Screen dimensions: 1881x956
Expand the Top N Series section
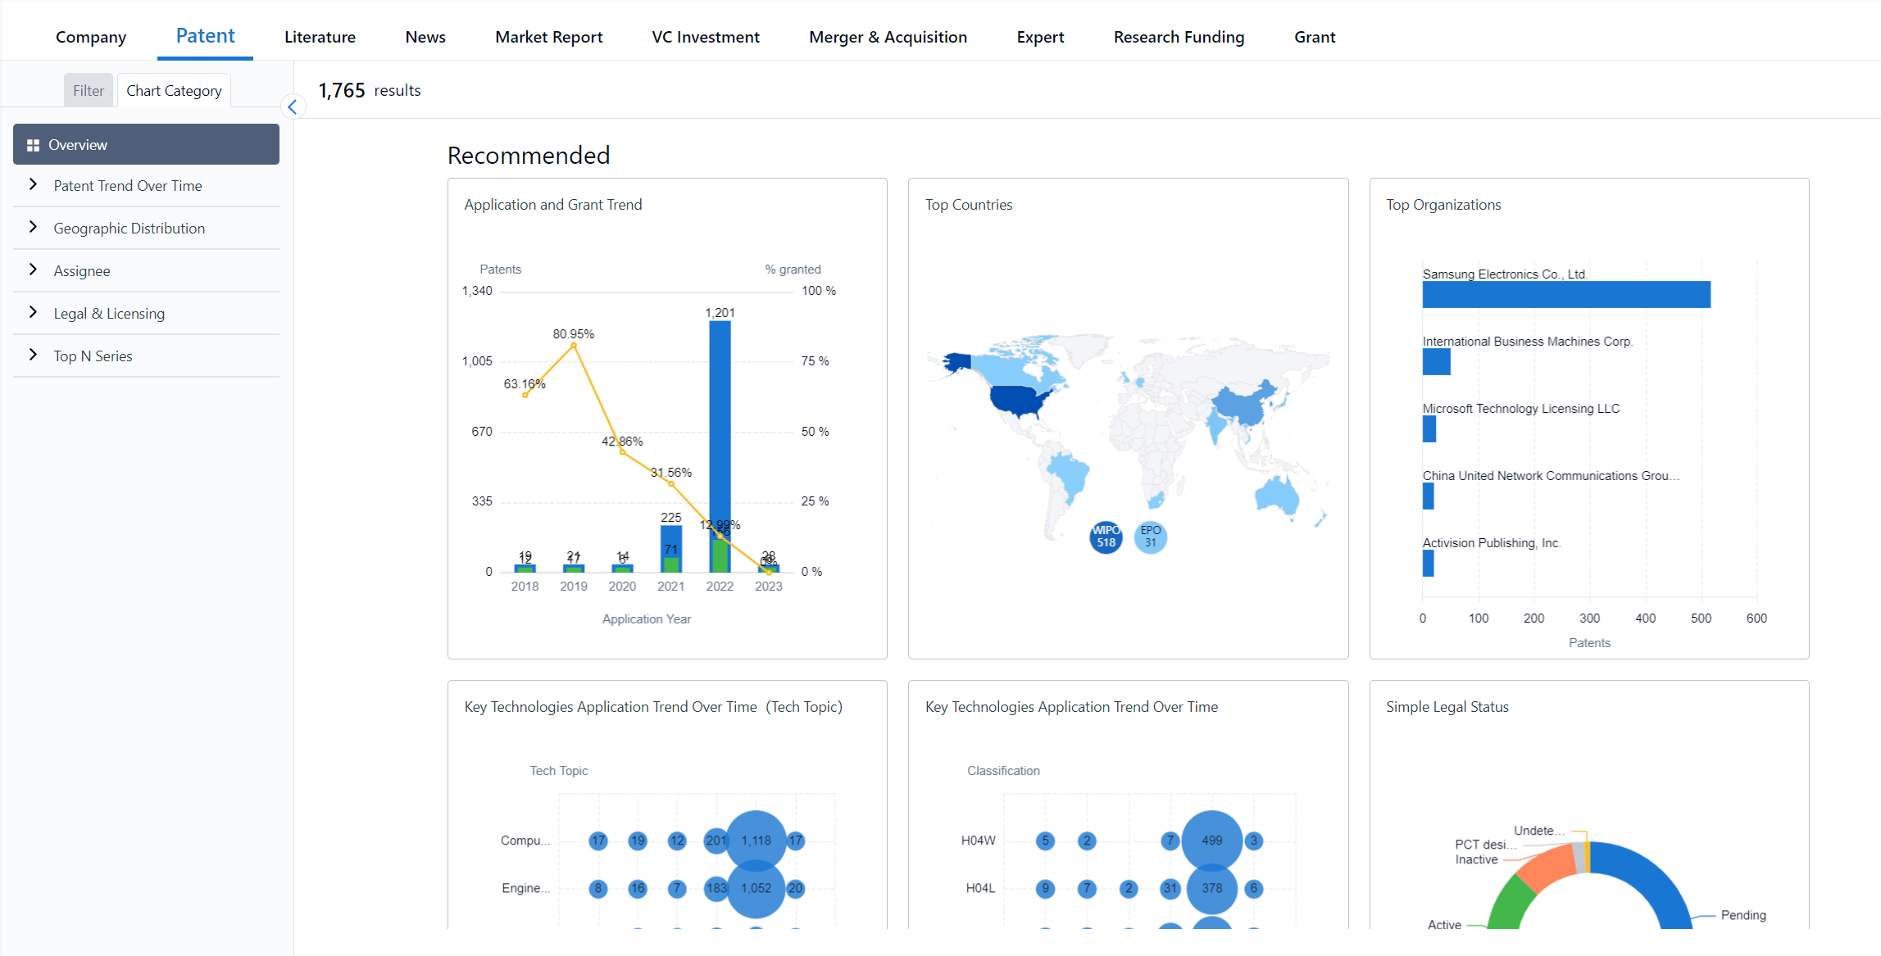coord(34,356)
